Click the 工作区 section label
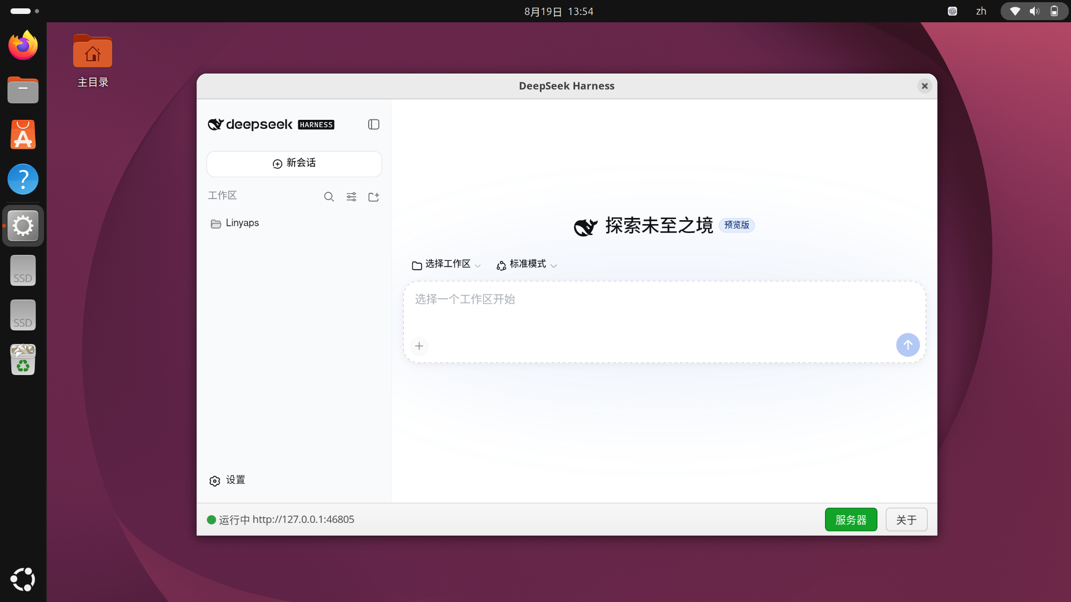The width and height of the screenshot is (1071, 602). pos(223,196)
